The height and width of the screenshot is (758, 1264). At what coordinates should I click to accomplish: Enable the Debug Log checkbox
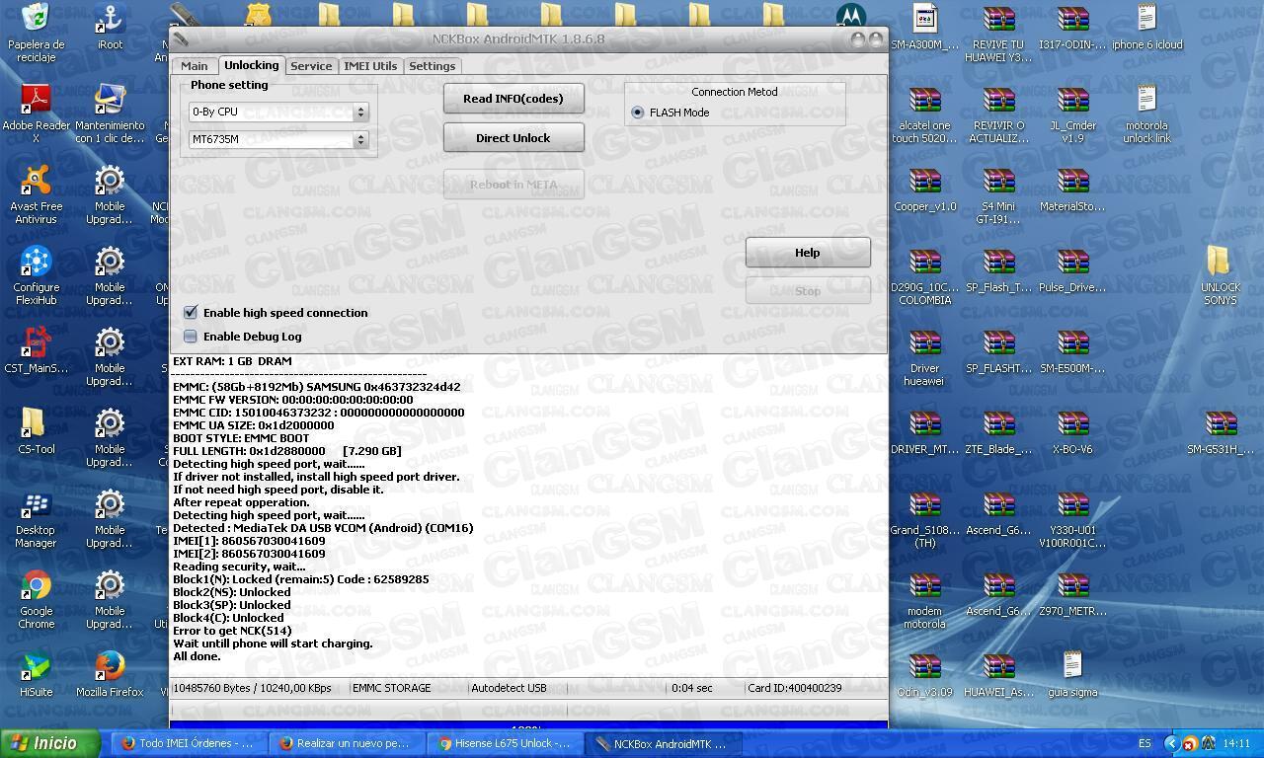coord(191,336)
